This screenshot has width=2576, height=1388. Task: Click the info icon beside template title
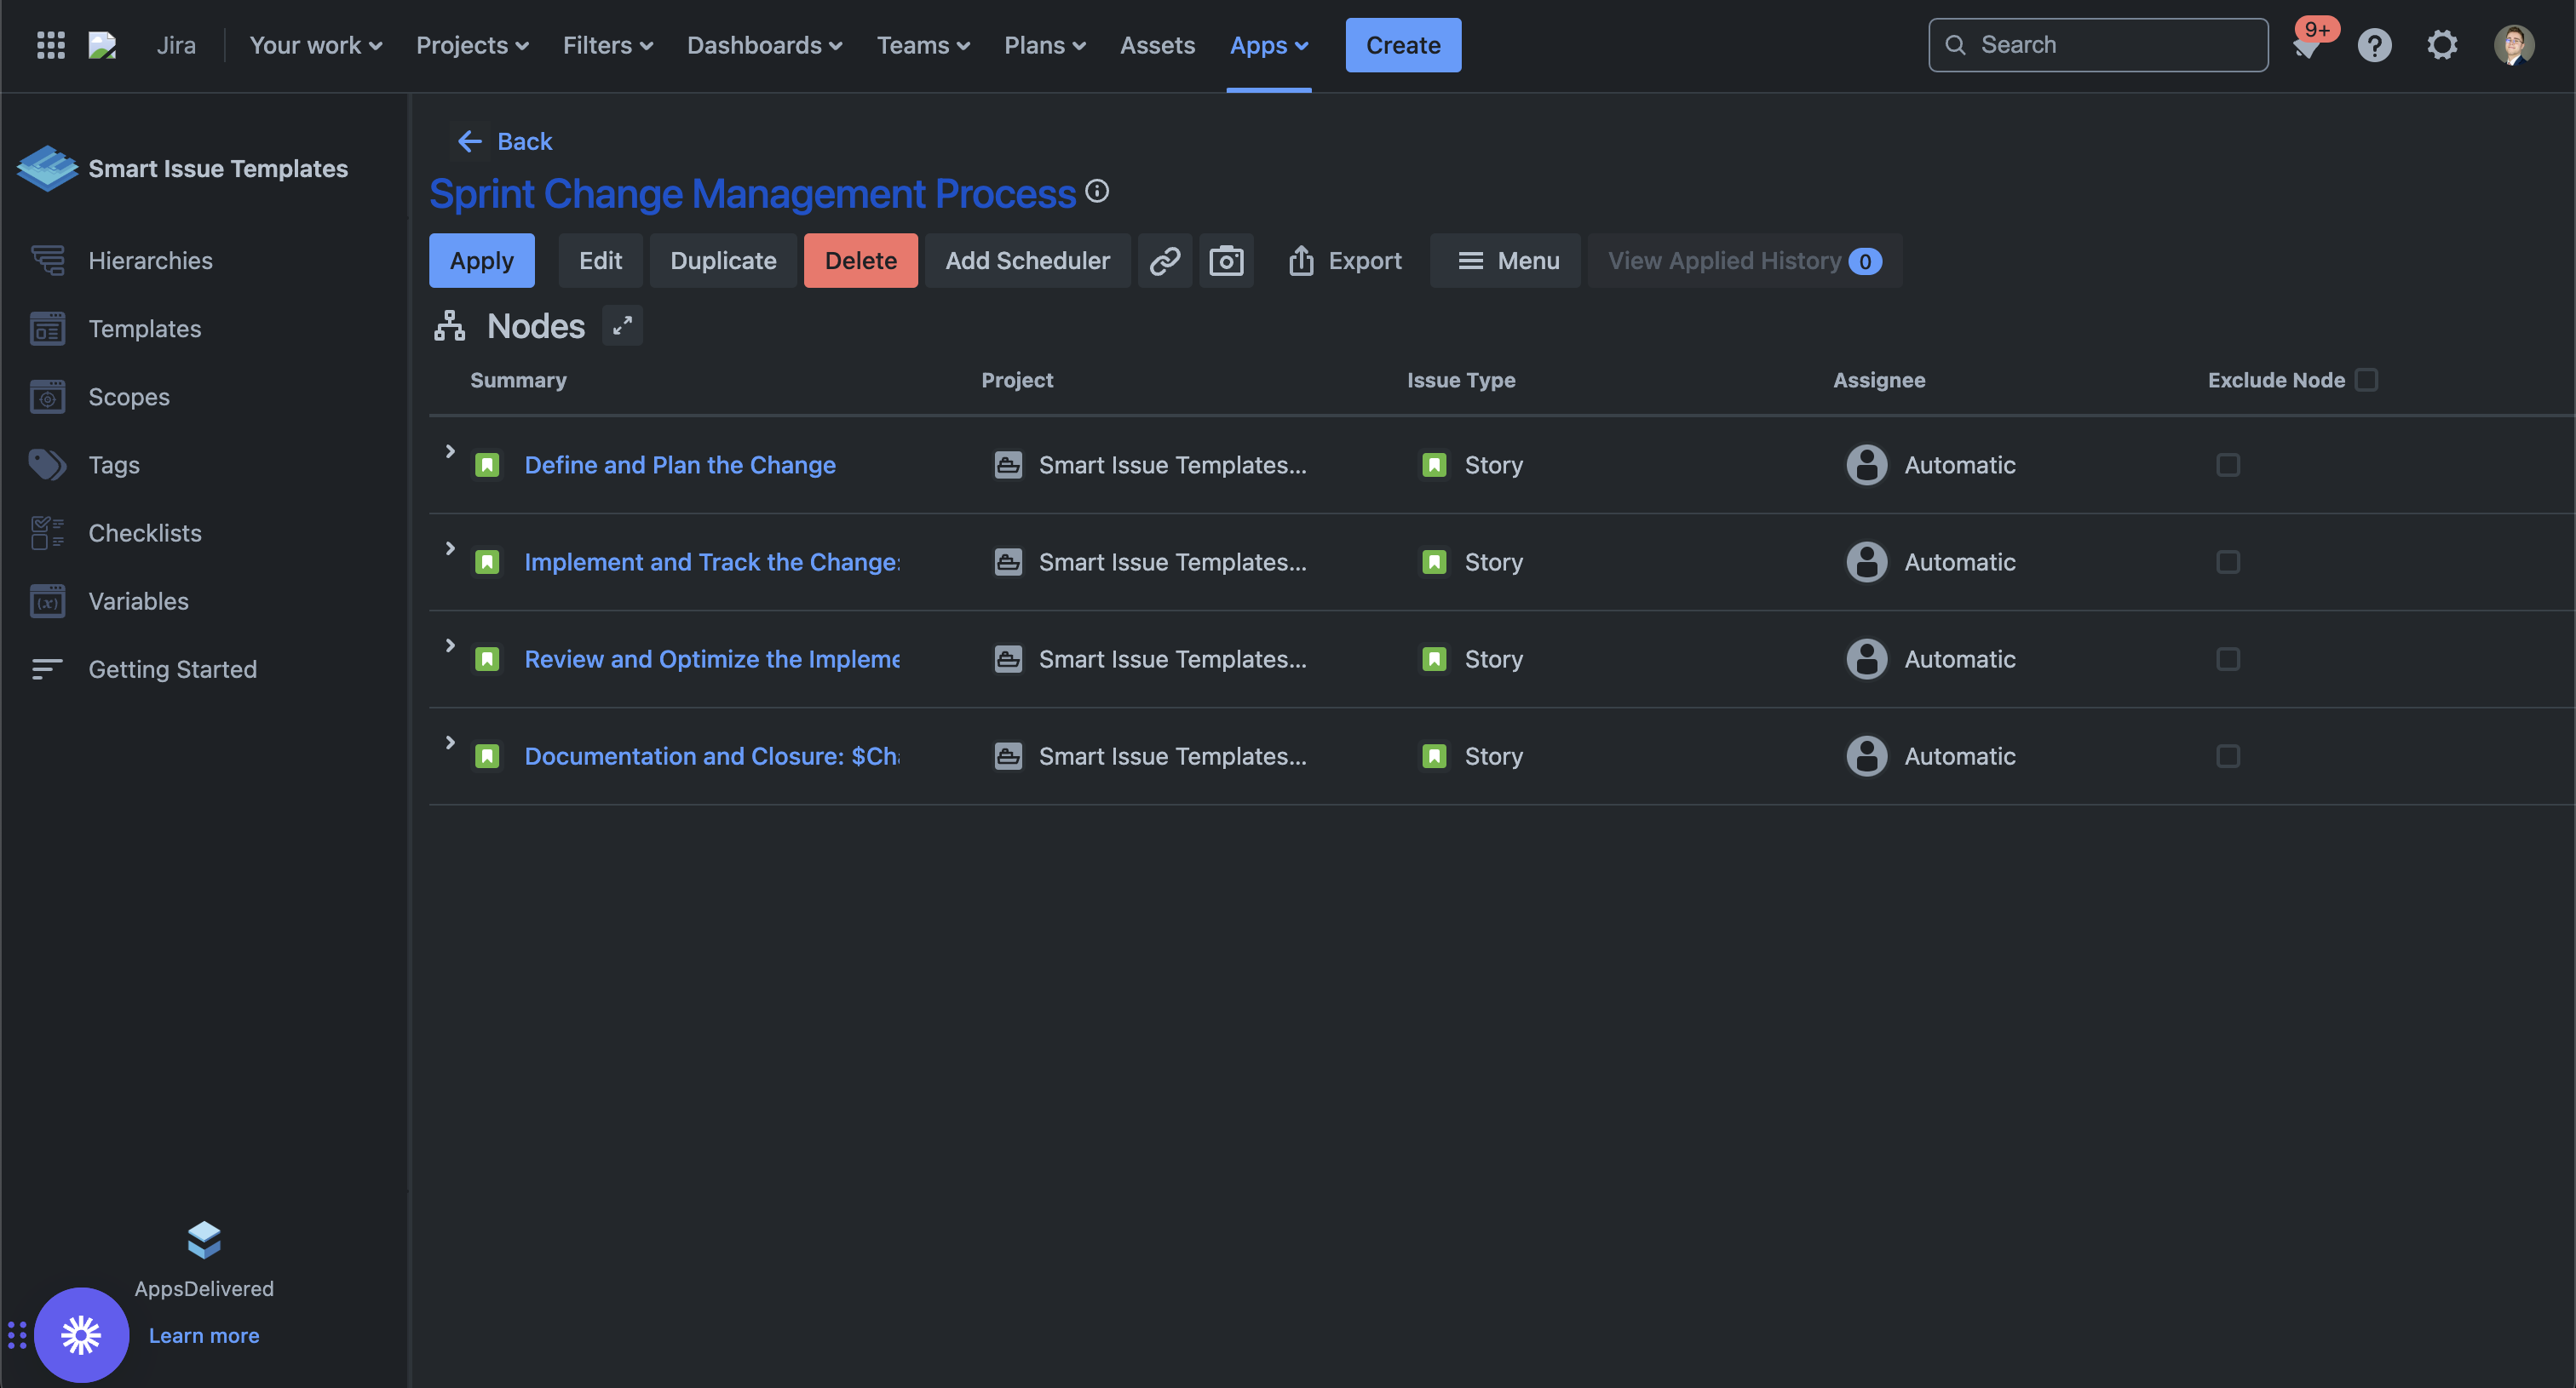click(x=1097, y=191)
